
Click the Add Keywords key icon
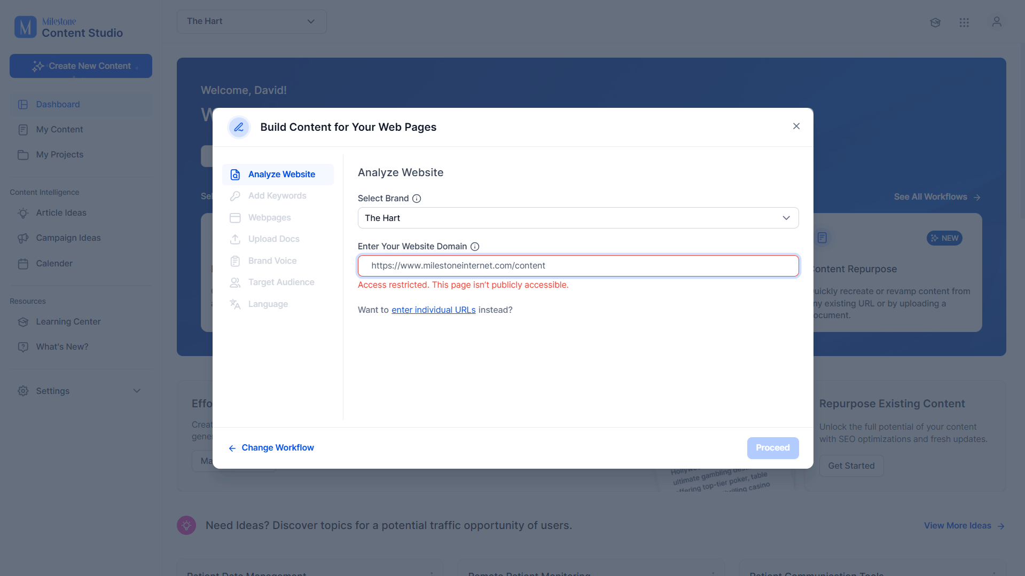pos(235,196)
